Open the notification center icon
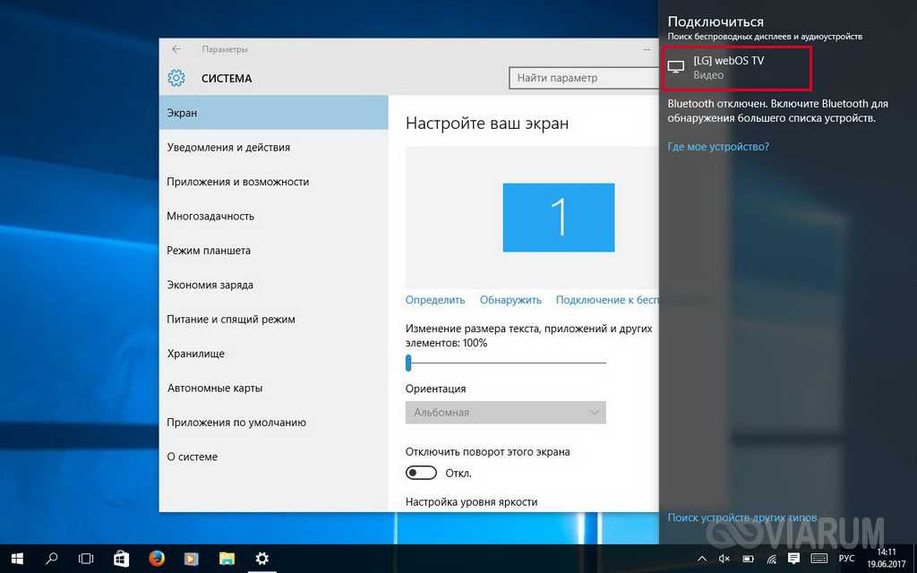Image resolution: width=917 pixels, height=573 pixels. pyautogui.click(x=793, y=559)
